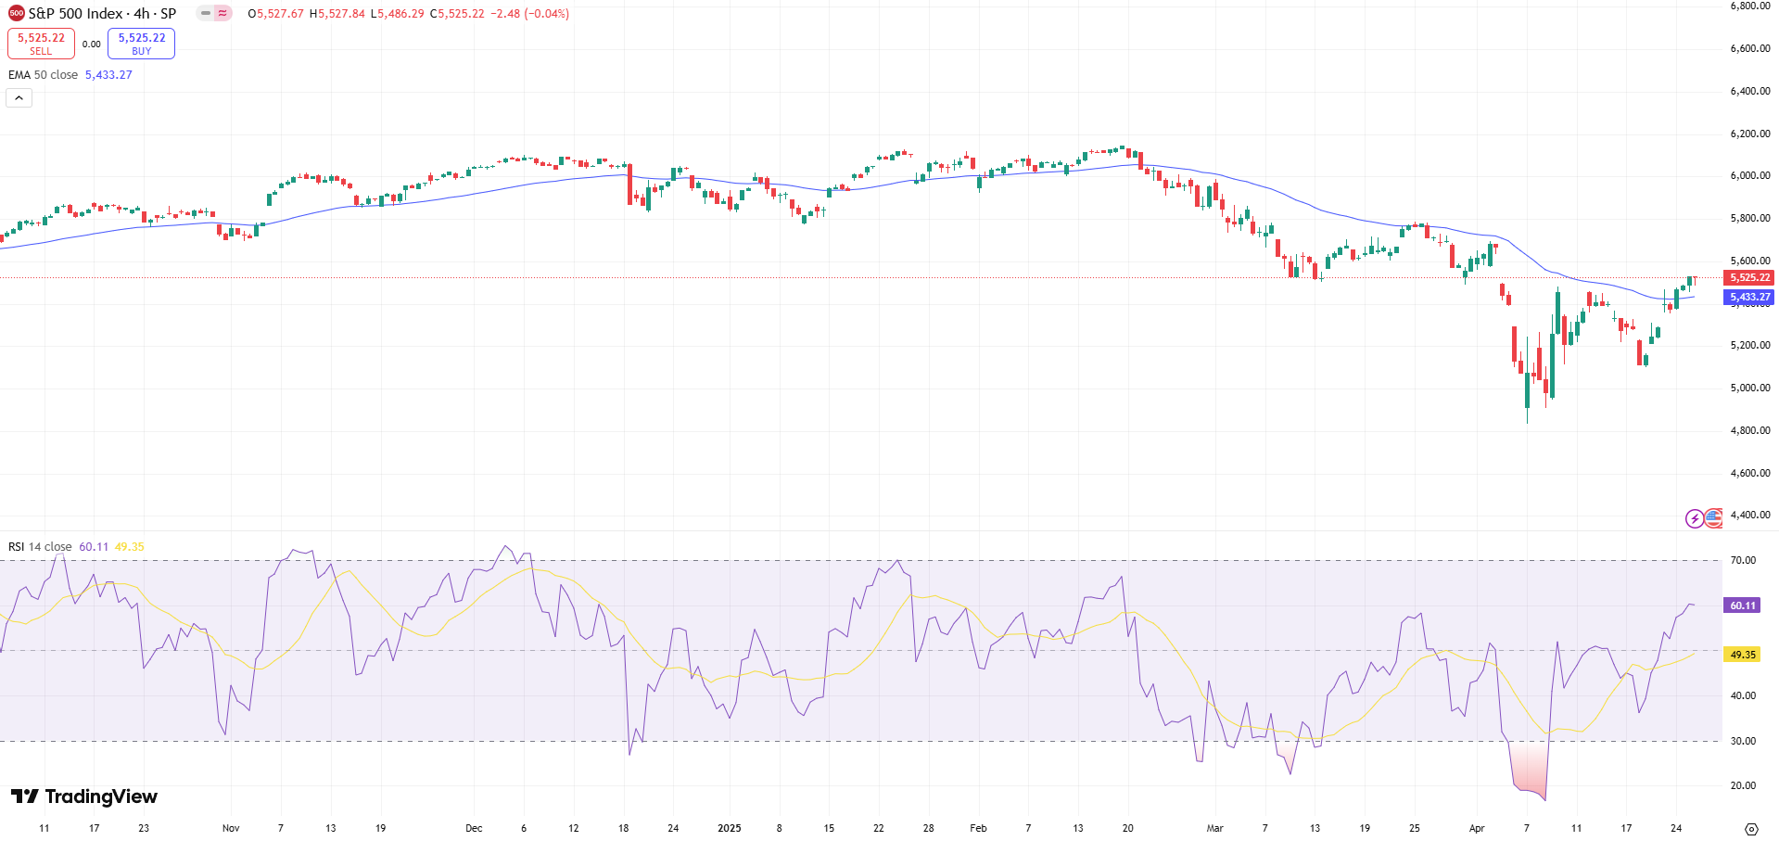Viewport: 1779px width, 841px height.
Task: Click the 0.00 spread value between Sell and Buy
Action: [x=92, y=44]
